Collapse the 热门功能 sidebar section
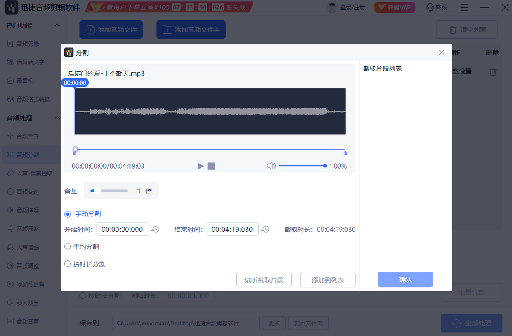Image resolution: width=512 pixels, height=336 pixels. coord(57,26)
